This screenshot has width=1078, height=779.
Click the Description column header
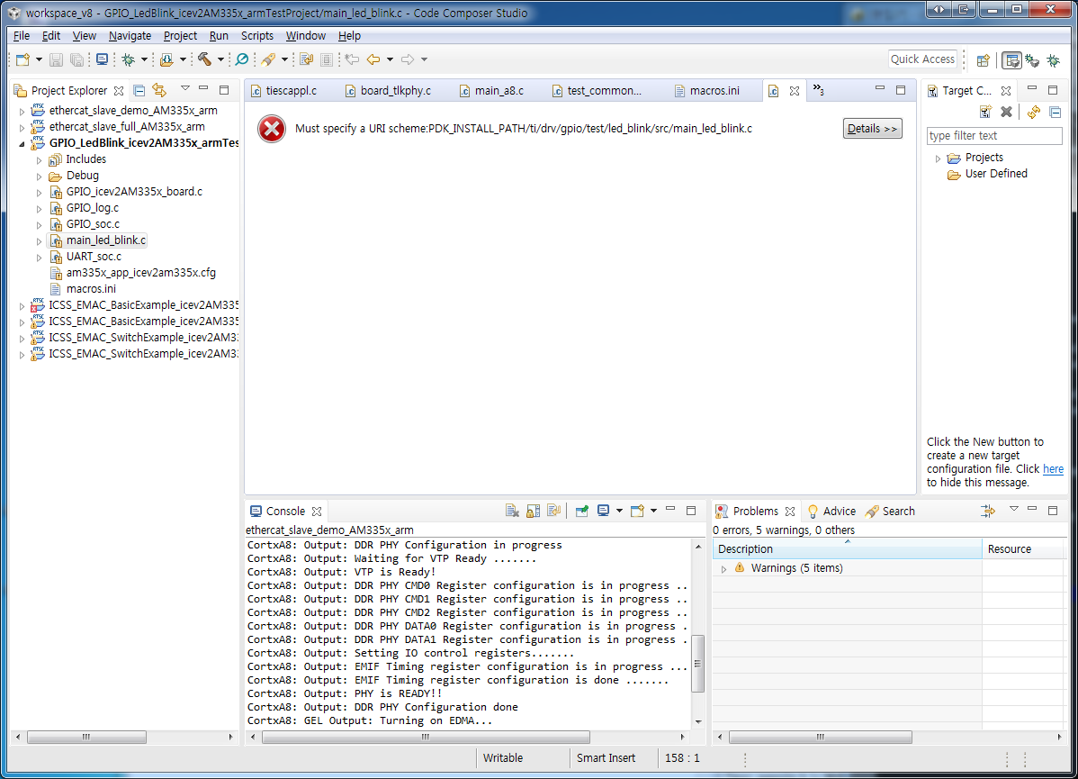(x=847, y=549)
